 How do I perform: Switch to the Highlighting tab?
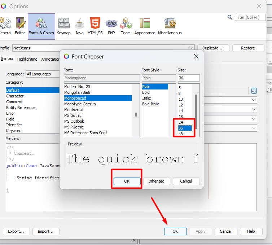coord(27,59)
